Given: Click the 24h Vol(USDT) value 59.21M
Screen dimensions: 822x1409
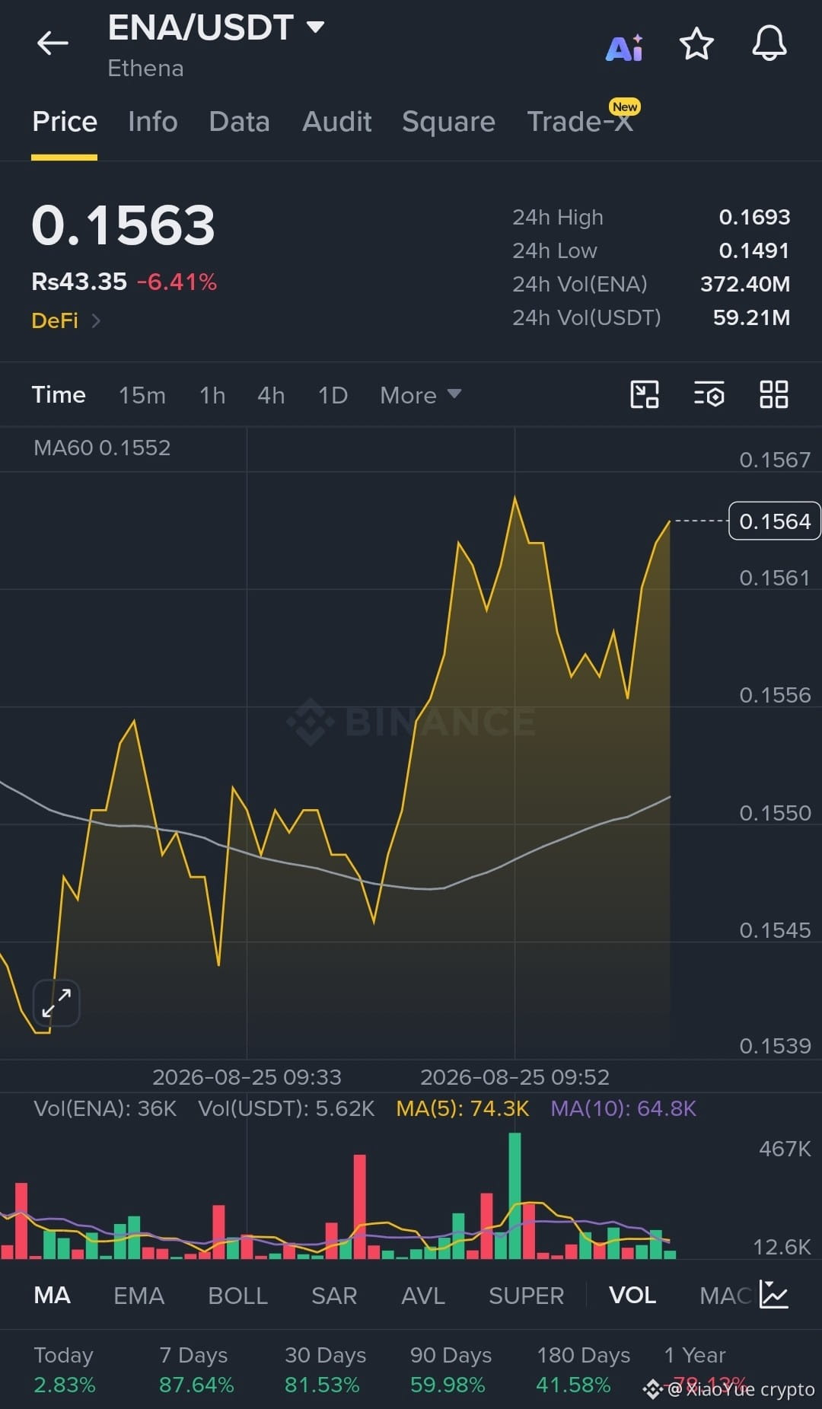Looking at the screenshot, I should tap(751, 317).
